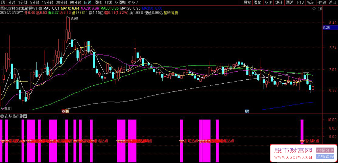The width and height of the screenshot is (338, 163).
Task: Activate the 画线 drawing tool
Action: (x=290, y=3)
